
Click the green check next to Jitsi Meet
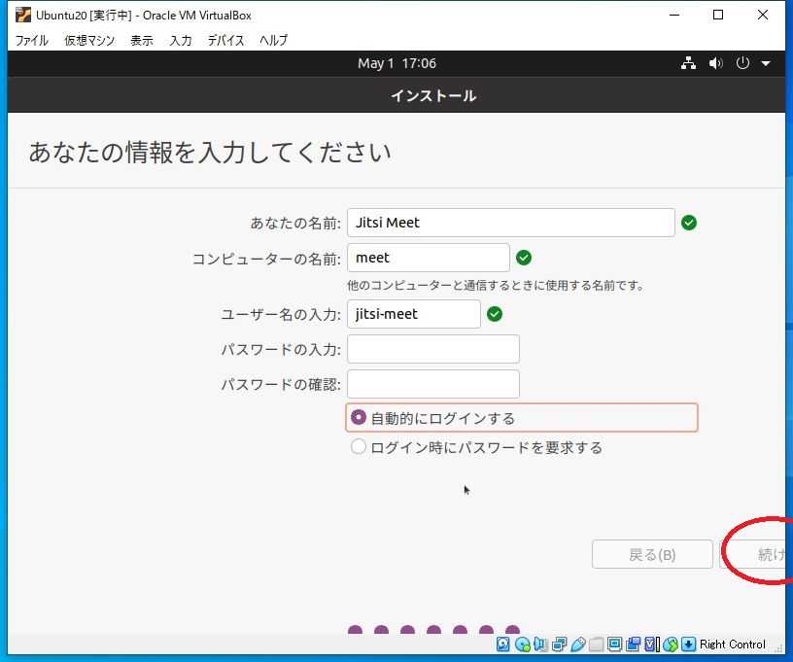point(689,223)
